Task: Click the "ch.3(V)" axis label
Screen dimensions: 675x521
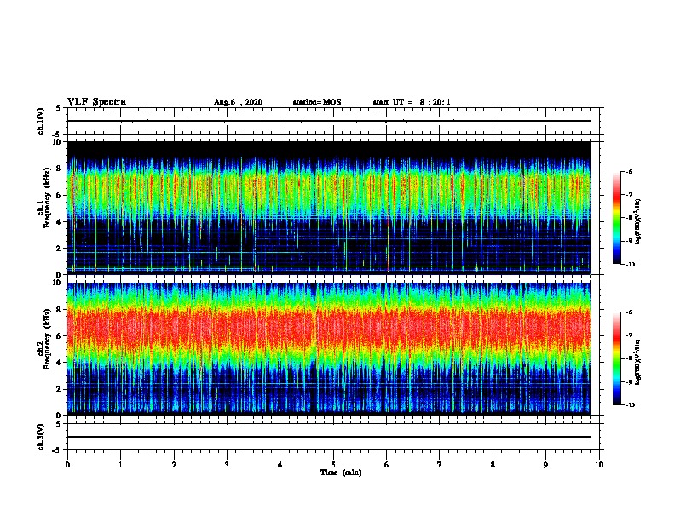Action: point(41,437)
